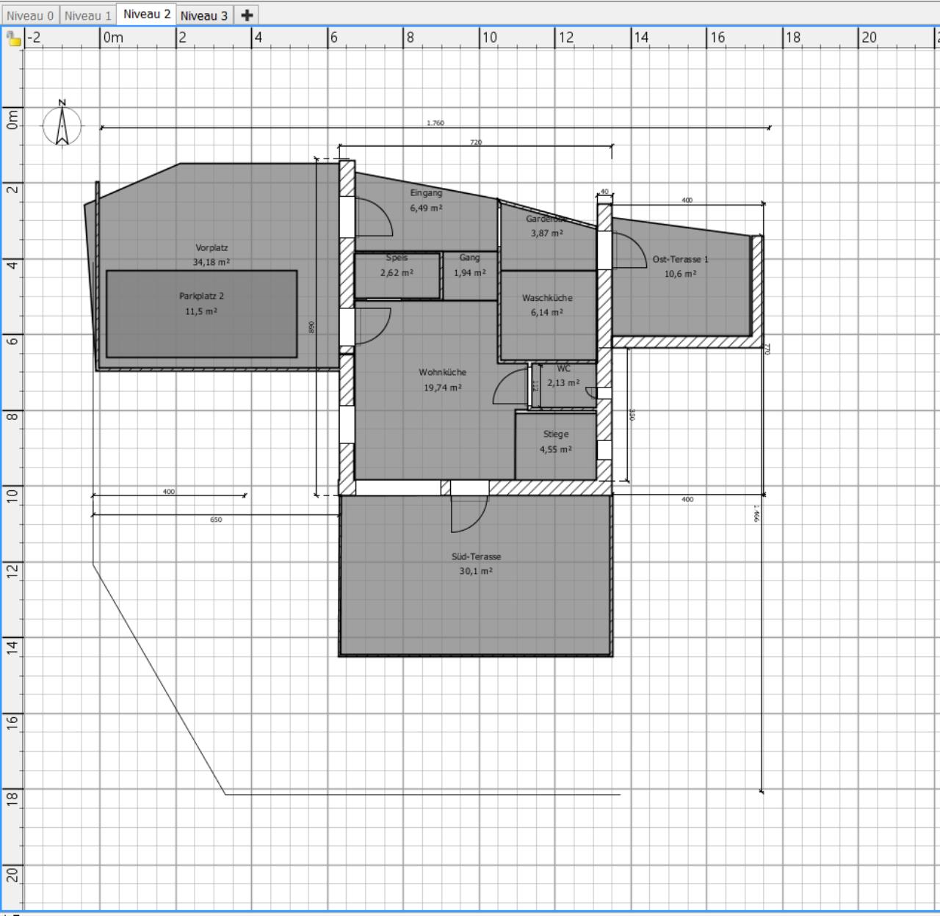940x916 pixels.
Task: Select the 1.466 vertical dimension text
Action: (x=757, y=512)
